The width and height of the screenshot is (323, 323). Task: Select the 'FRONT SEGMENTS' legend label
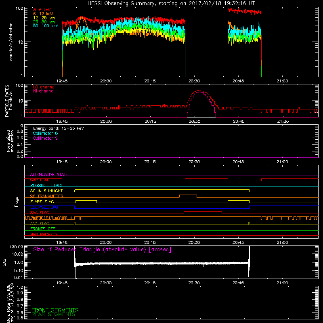55,310
